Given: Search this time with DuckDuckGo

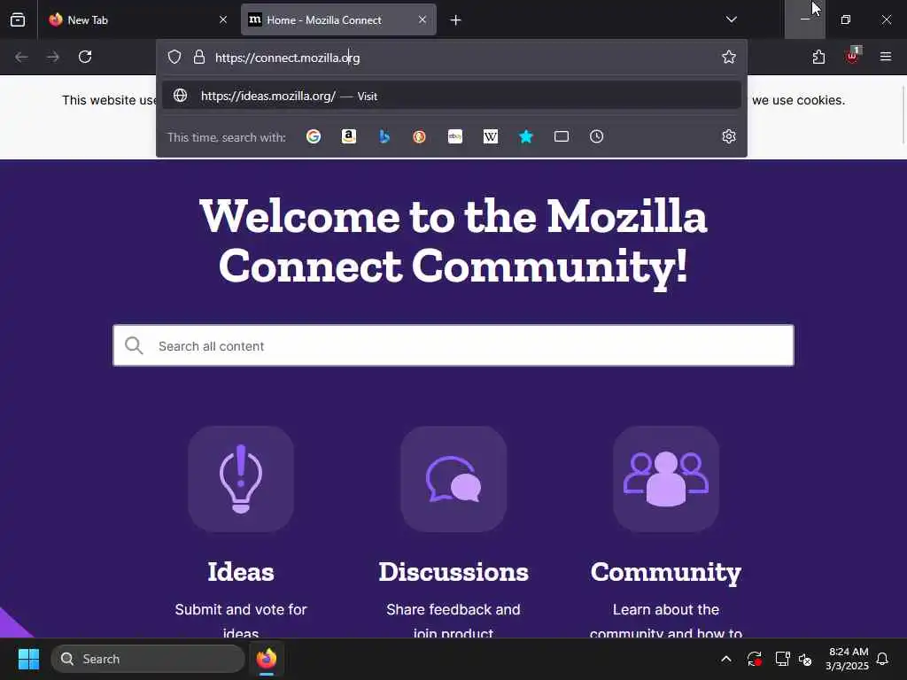Looking at the screenshot, I should tap(419, 136).
